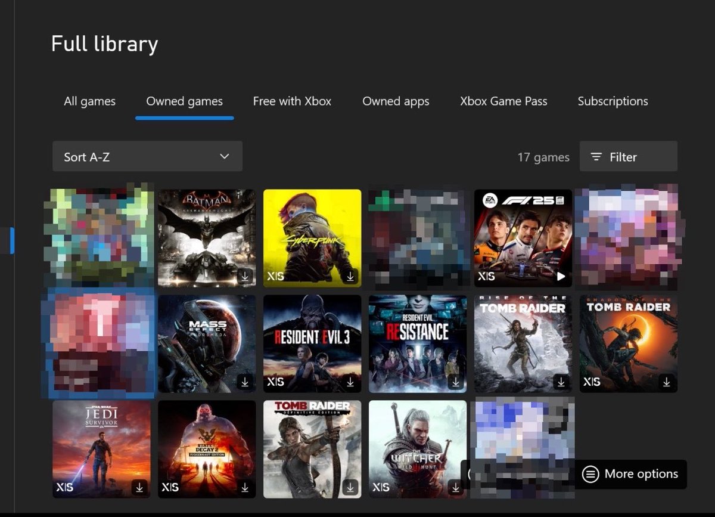Open Tomb Raider Definitive Edition tile
Viewport: 715px width, 517px height.
point(312,449)
